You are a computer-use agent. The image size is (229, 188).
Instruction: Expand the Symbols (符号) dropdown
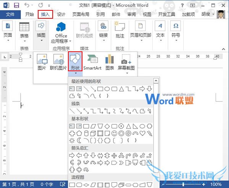(x=176, y=40)
